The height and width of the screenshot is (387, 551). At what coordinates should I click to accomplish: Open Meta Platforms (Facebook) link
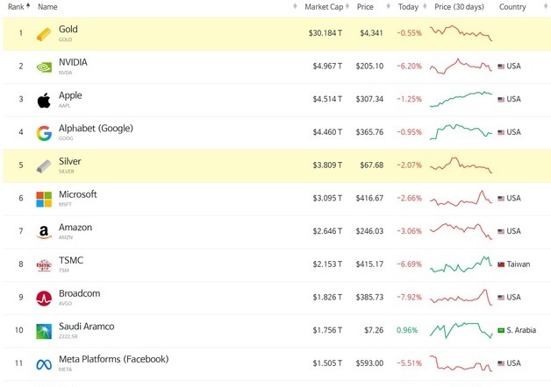click(x=114, y=359)
